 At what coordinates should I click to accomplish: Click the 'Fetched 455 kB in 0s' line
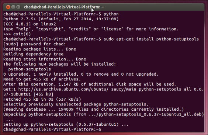42,99
